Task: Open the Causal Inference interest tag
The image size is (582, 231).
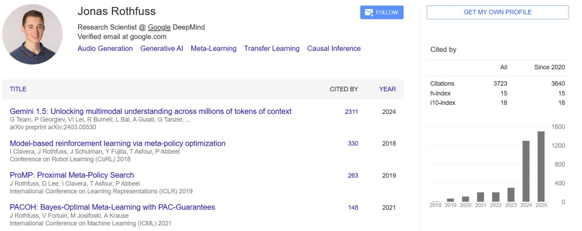Action: tap(334, 48)
